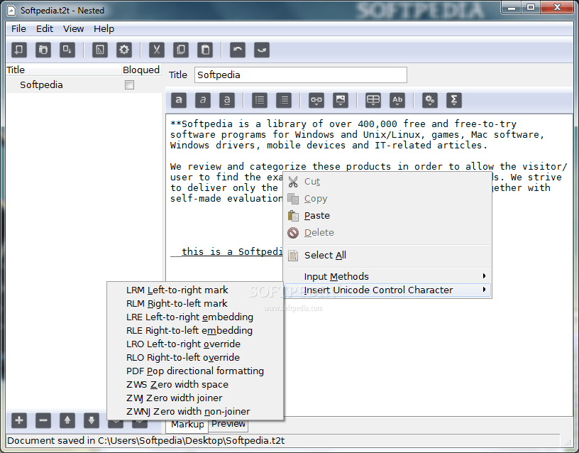Choose Copy in context menu

point(387,199)
